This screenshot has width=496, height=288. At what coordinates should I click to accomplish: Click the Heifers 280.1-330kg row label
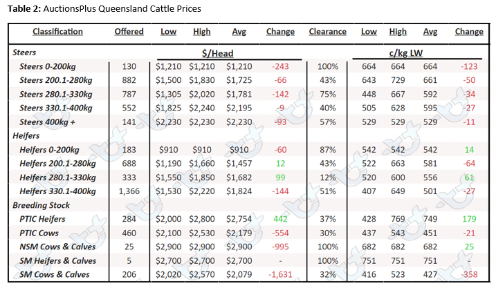click(x=57, y=177)
